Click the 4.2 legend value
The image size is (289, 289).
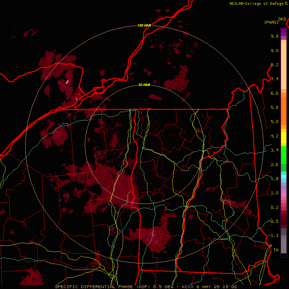click(x=275, y=136)
